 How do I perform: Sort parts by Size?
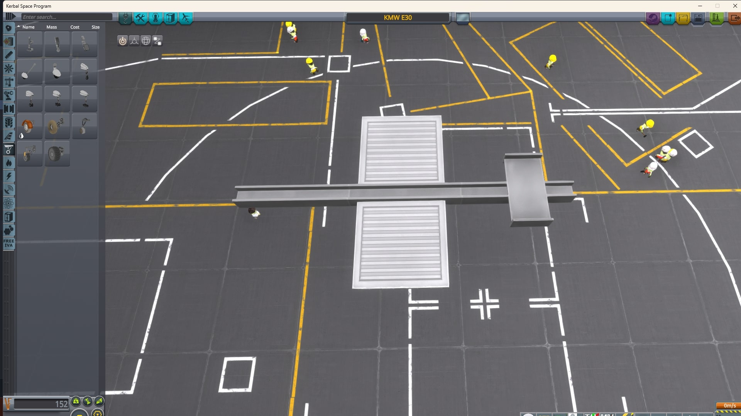pyautogui.click(x=96, y=27)
